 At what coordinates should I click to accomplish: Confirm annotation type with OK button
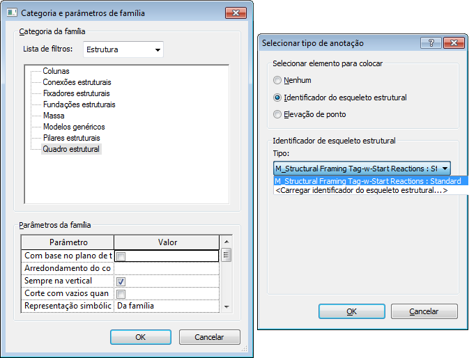[x=352, y=311]
